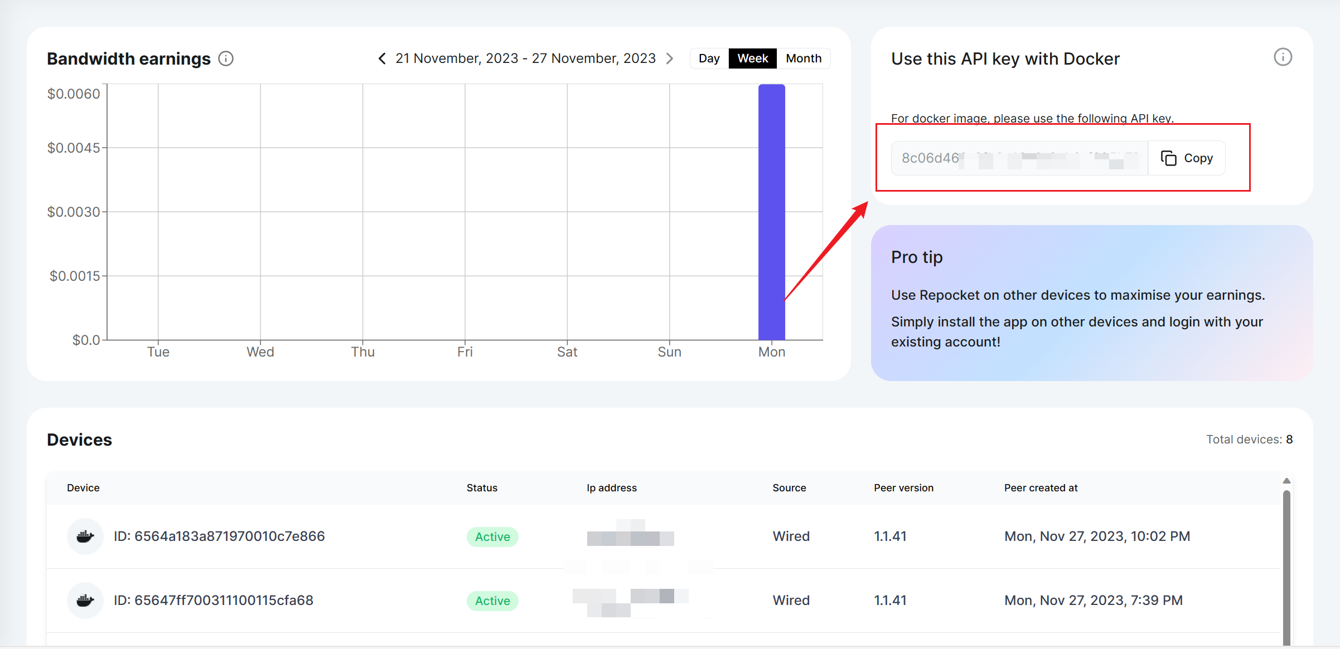Click the Bandwidth earnings info icon
1340x649 pixels.
point(226,58)
